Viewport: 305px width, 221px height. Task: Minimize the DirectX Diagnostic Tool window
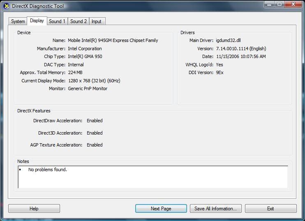[269, 5]
